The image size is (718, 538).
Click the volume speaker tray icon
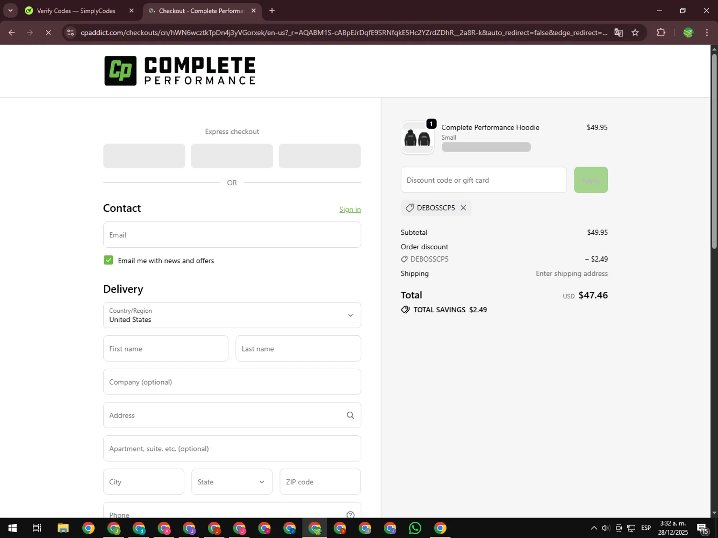(x=606, y=528)
